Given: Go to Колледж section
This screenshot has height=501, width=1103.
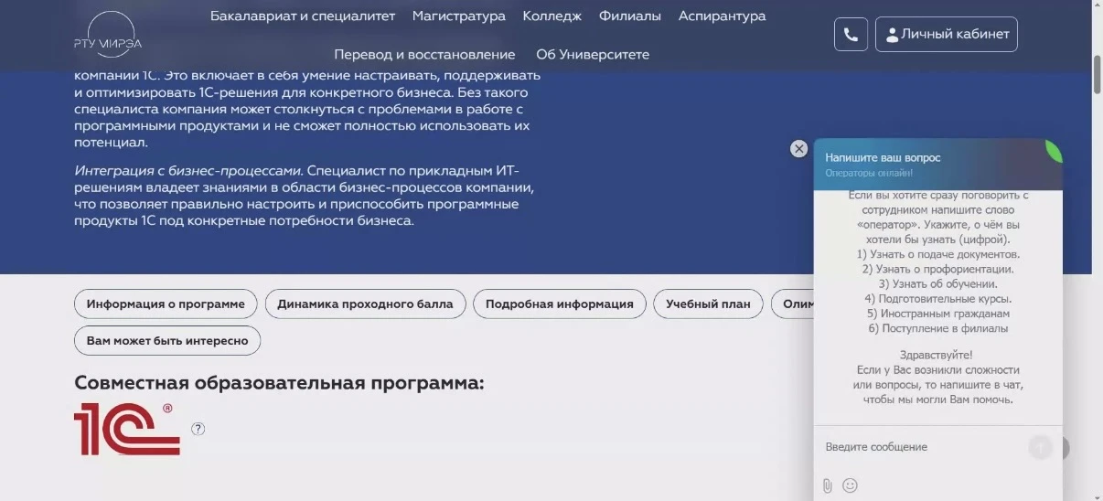Looking at the screenshot, I should [x=551, y=16].
